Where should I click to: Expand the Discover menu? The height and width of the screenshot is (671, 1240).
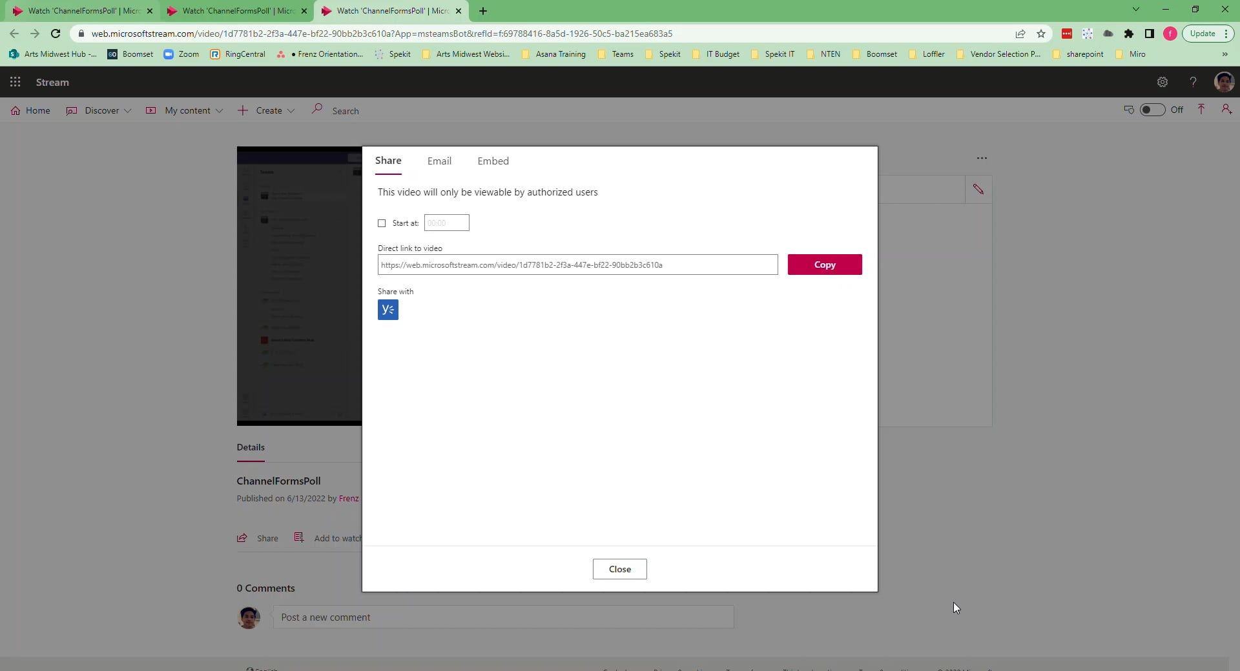[99, 110]
